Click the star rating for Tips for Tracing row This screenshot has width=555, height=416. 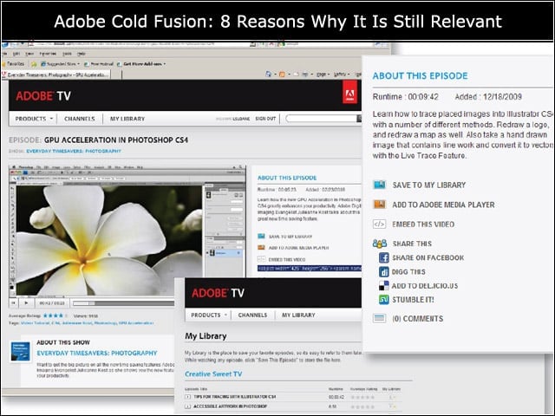click(x=362, y=397)
